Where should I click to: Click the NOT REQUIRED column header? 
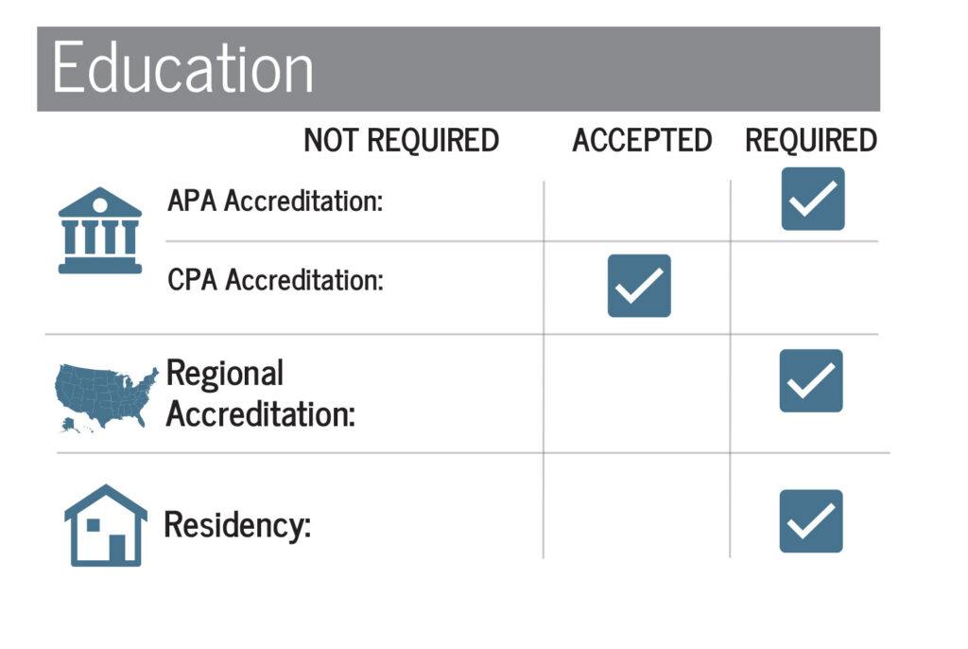(x=401, y=140)
